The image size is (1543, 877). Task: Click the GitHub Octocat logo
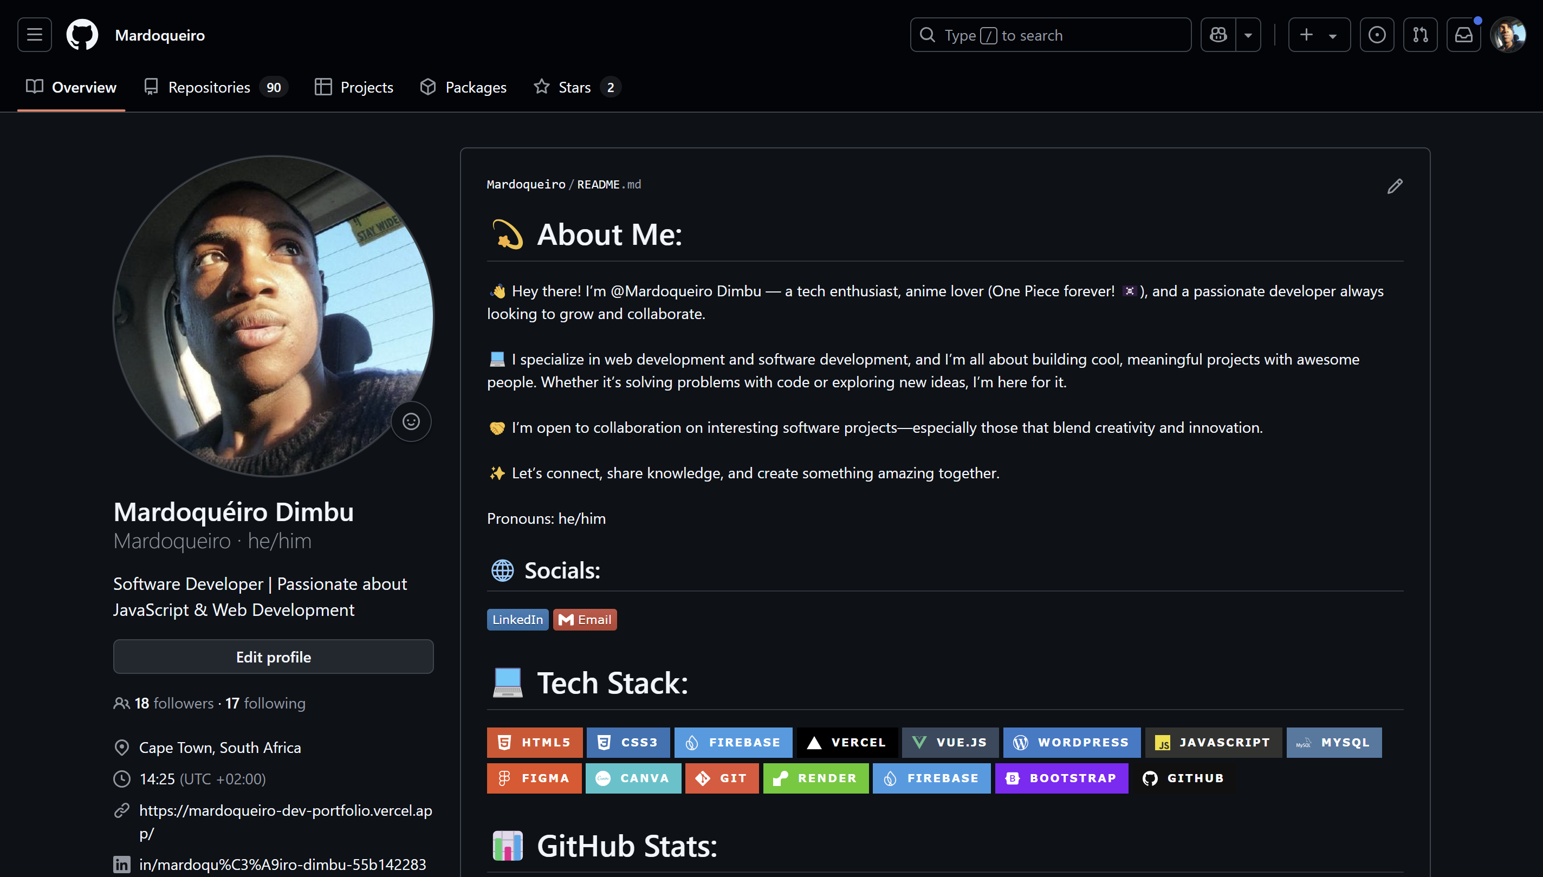pyautogui.click(x=82, y=35)
